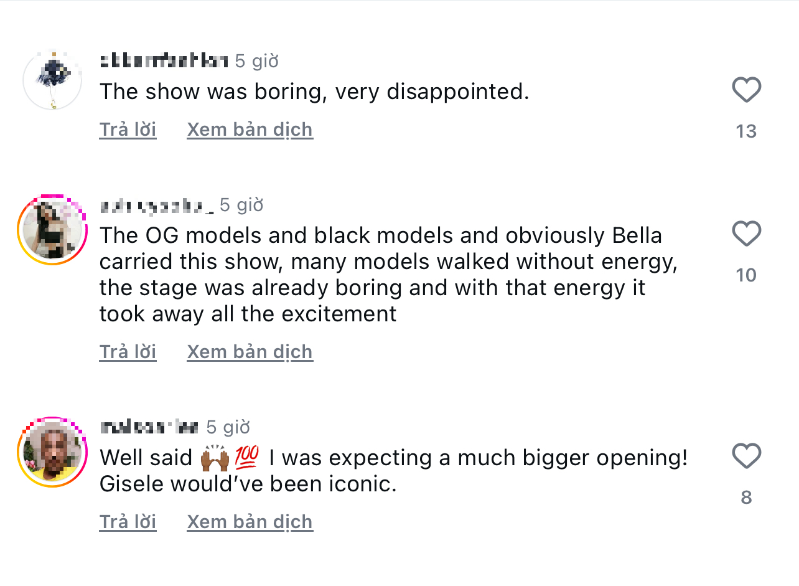View the 8 likes count
The height and width of the screenshot is (586, 799).
(x=746, y=498)
